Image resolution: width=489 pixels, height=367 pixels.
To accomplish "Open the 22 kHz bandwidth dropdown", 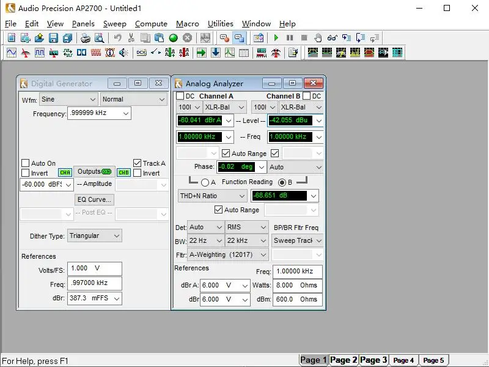I will coord(246,240).
